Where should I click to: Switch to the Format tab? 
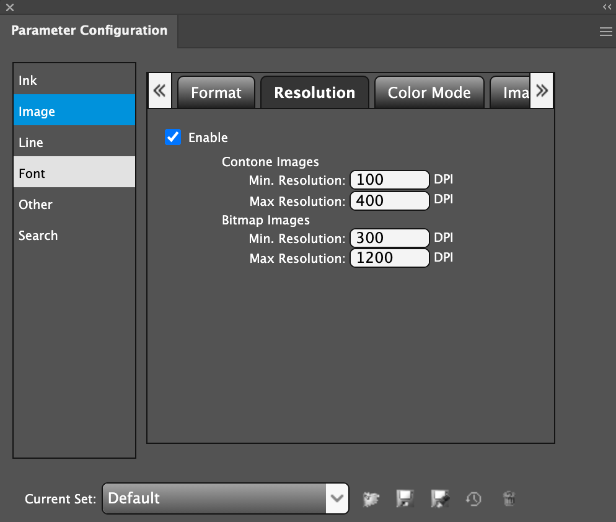coord(216,93)
